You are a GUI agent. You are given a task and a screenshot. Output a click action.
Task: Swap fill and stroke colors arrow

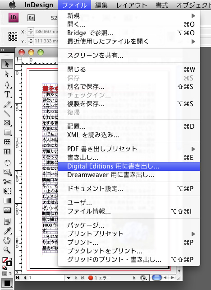[11, 259]
